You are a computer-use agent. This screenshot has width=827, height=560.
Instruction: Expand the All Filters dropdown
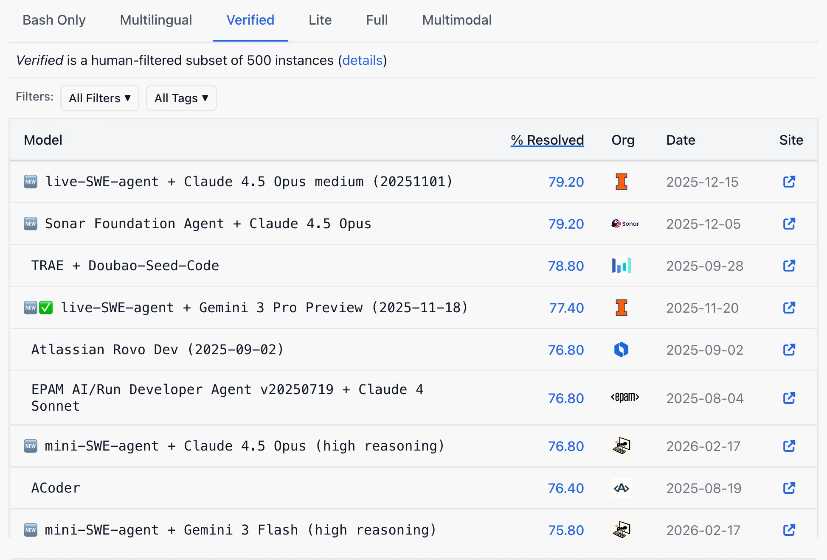point(100,98)
